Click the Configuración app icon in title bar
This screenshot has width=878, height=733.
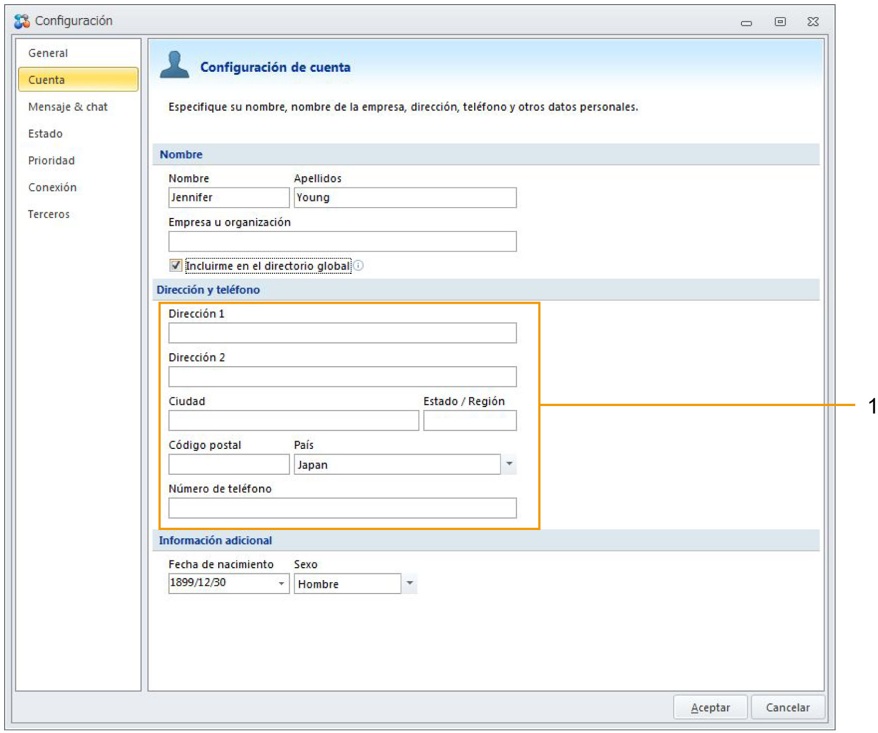(x=22, y=21)
